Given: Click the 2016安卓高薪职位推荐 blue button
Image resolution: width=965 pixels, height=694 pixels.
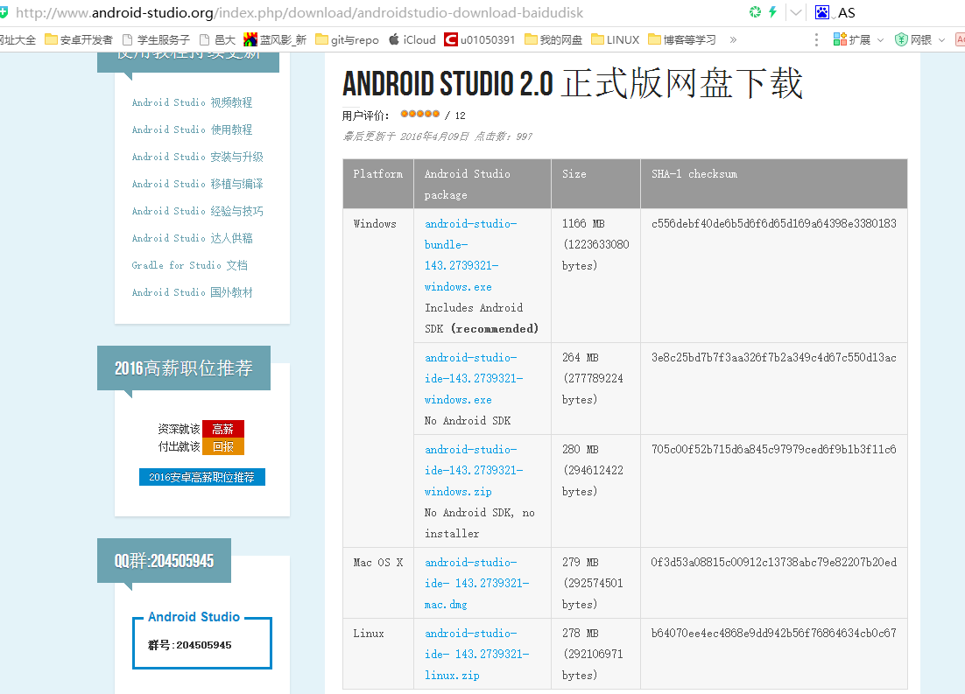Looking at the screenshot, I should coord(202,477).
